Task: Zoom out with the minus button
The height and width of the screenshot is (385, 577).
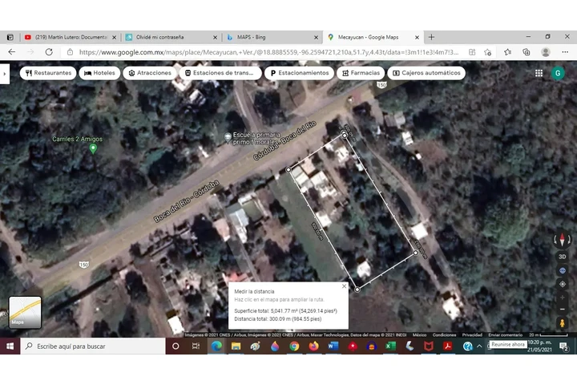Action: click(x=562, y=309)
